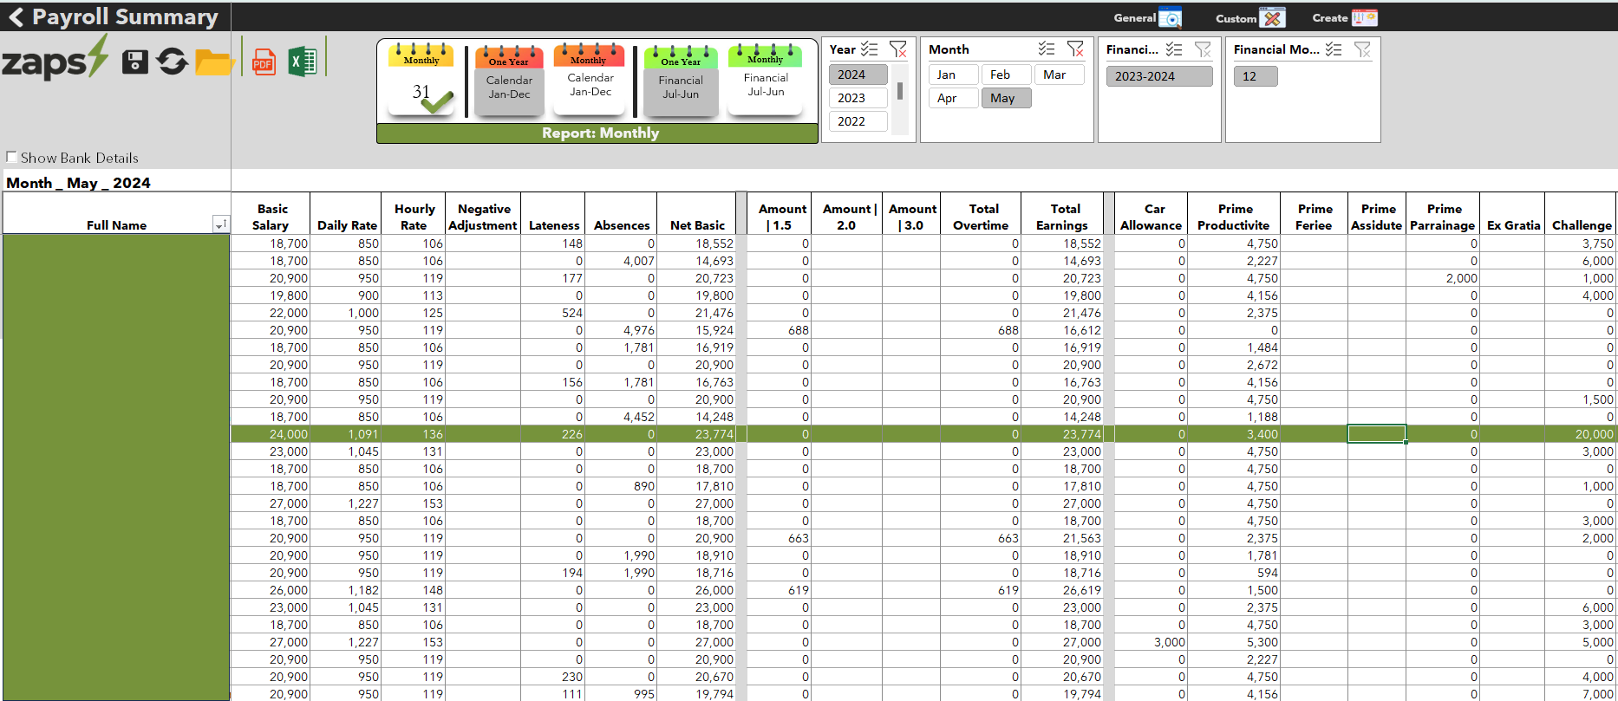The height and width of the screenshot is (701, 1618).
Task: Click the refresh arrows icon
Action: [x=173, y=62]
